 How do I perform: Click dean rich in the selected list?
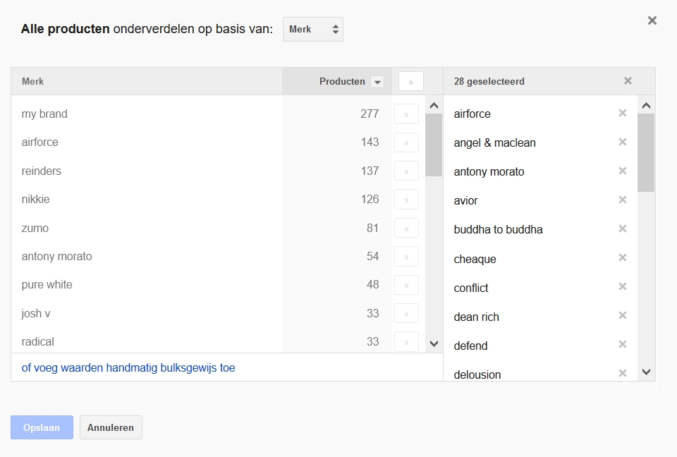(476, 317)
